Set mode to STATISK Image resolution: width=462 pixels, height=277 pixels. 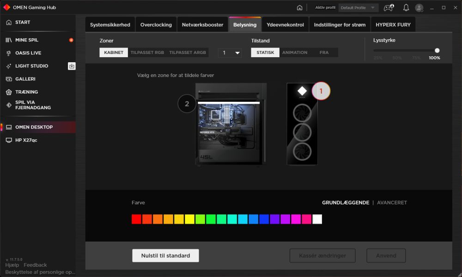tap(265, 53)
